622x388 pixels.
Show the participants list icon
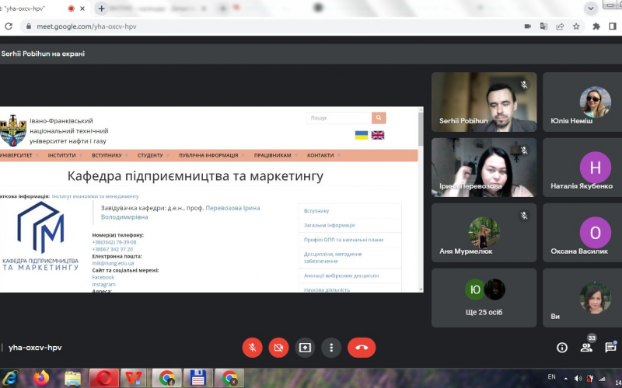586,348
